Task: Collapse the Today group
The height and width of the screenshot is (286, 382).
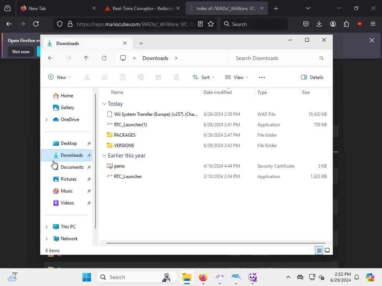Action: click(104, 104)
